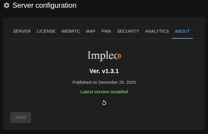
Task: Select the MAP tab
Action: point(91,31)
